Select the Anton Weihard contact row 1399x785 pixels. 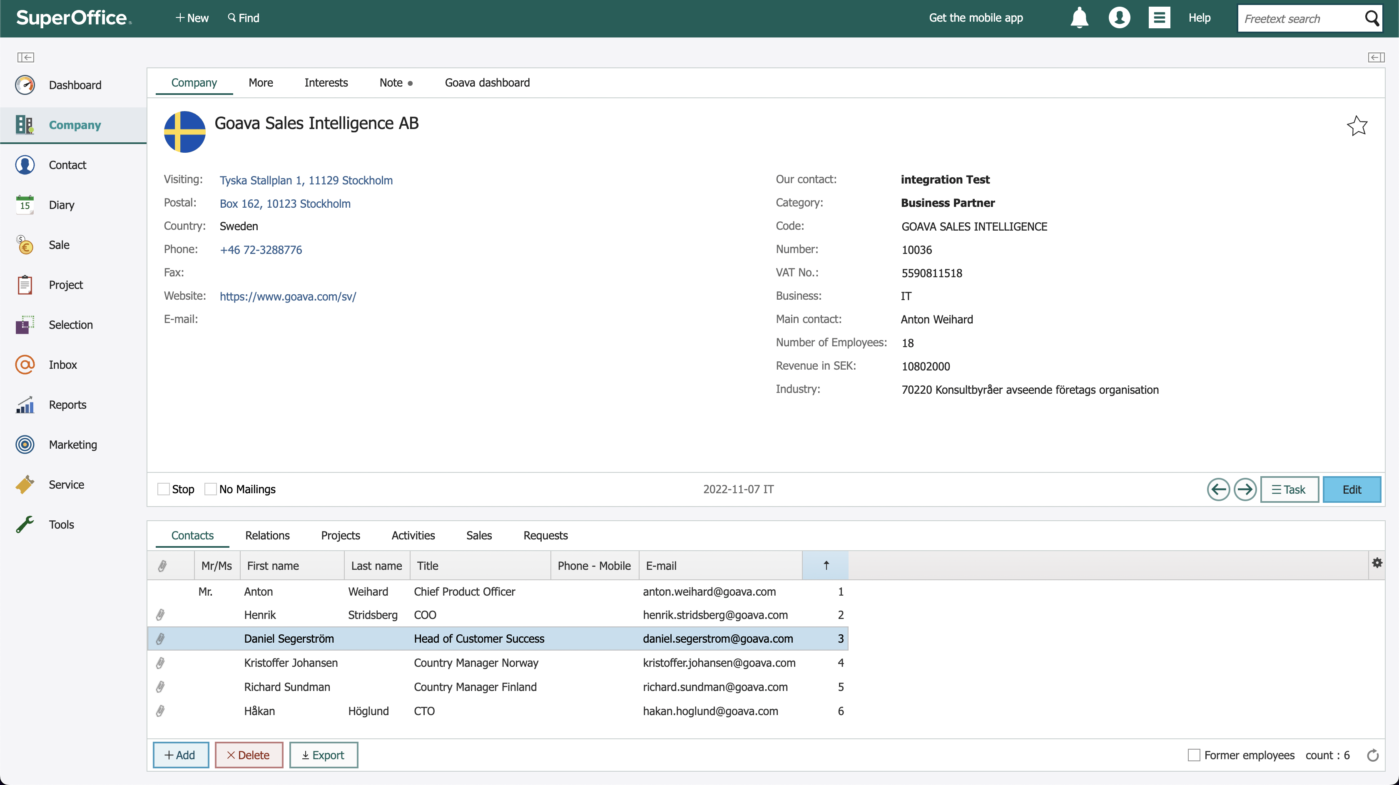tap(498, 592)
